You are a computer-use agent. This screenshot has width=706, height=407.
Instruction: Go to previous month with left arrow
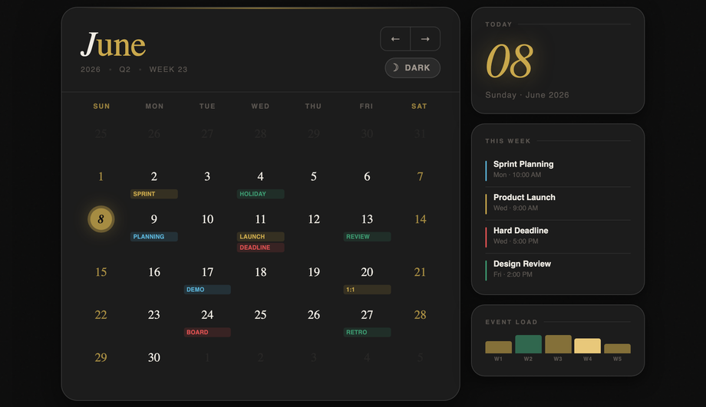pos(395,39)
